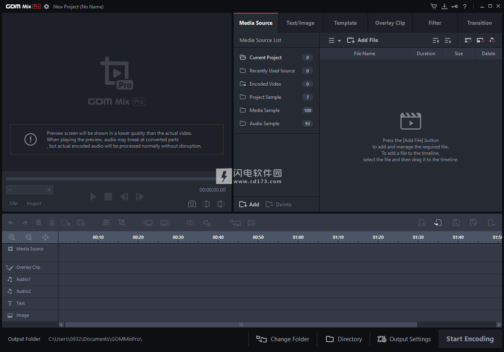Viewport: 504px width, 352px height.
Task: Switch to the Template tab
Action: [345, 23]
